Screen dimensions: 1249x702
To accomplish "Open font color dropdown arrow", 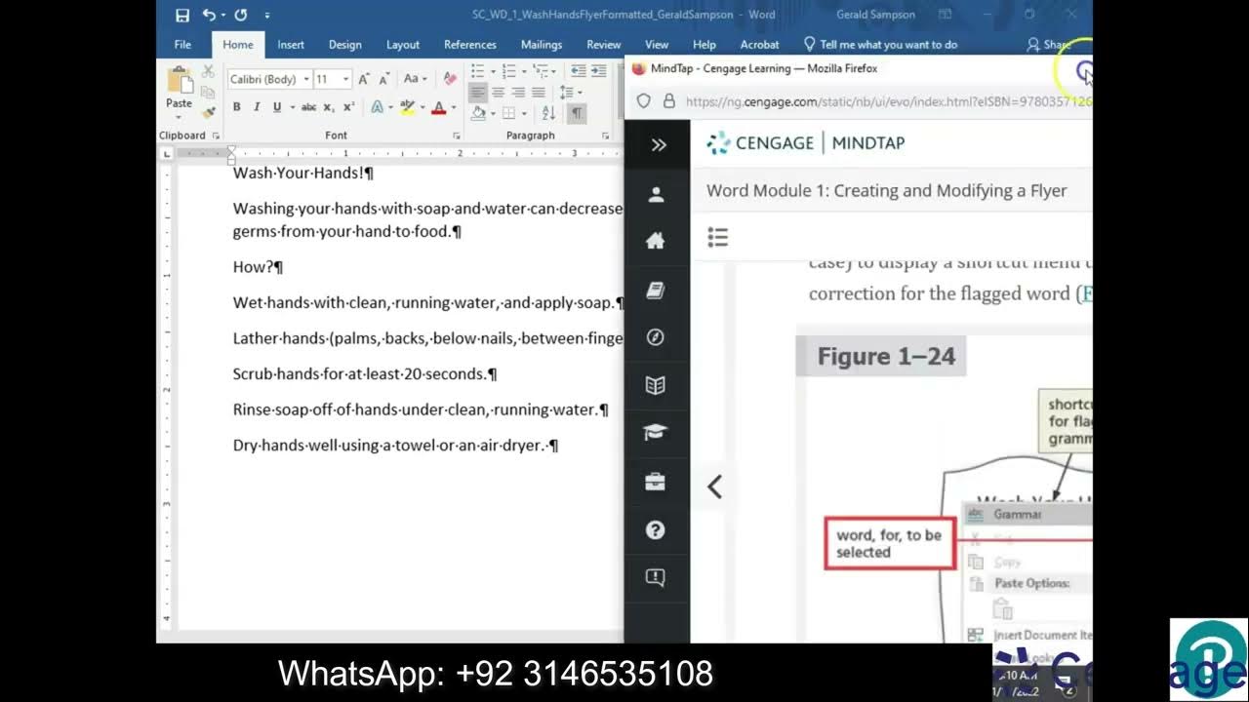I will click(x=454, y=107).
